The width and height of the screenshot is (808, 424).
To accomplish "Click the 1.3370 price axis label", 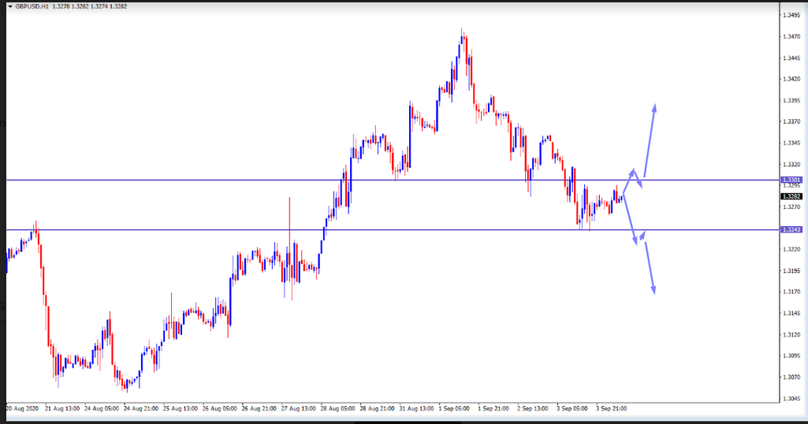I will (791, 121).
